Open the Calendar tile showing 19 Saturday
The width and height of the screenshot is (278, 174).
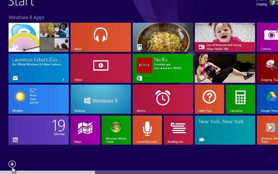coord(39,130)
